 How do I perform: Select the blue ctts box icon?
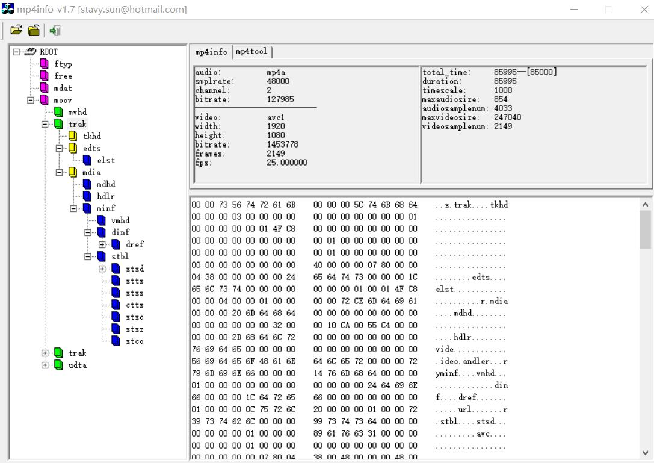pos(116,305)
